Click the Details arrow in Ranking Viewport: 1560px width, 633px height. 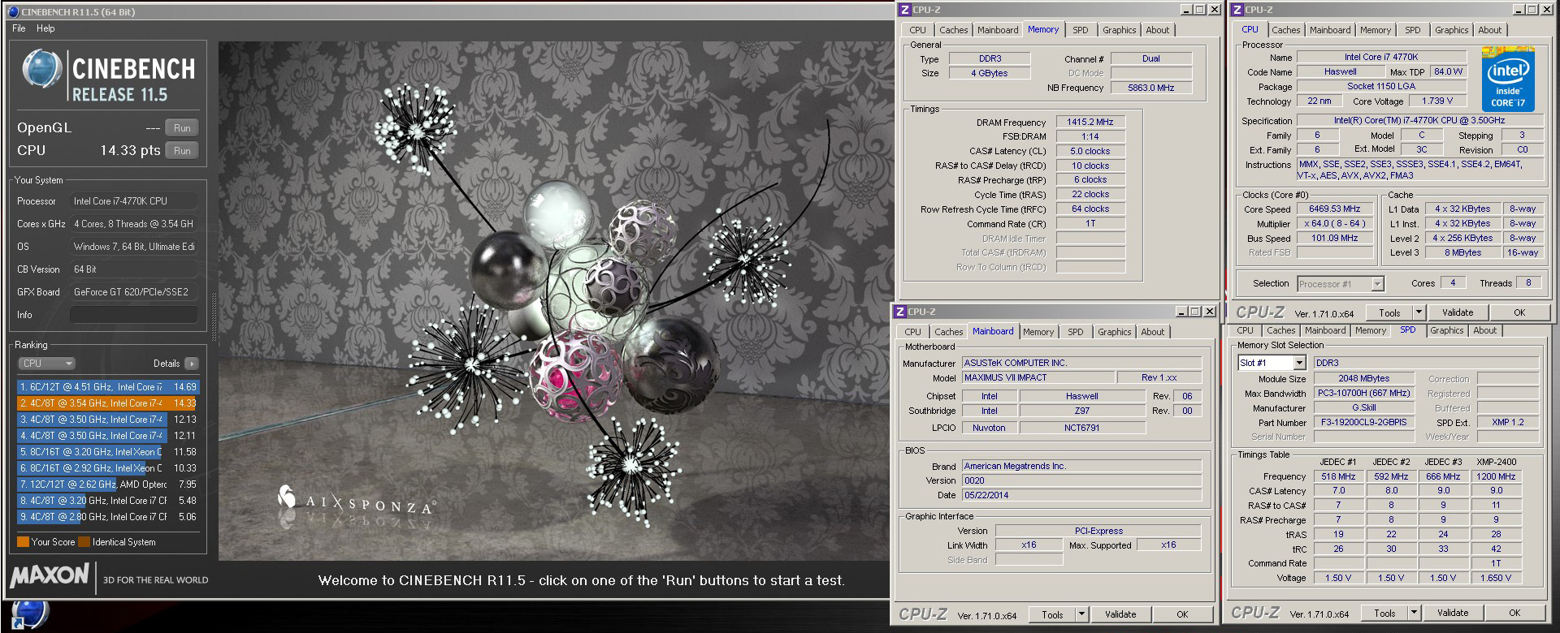coord(191,364)
